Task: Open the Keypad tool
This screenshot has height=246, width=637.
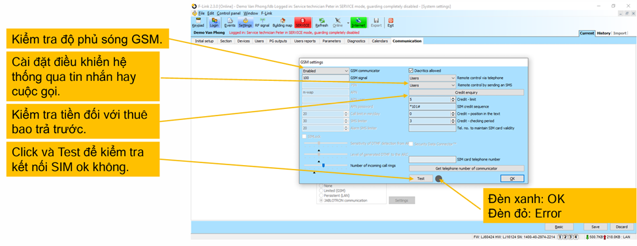Action: [x=198, y=22]
